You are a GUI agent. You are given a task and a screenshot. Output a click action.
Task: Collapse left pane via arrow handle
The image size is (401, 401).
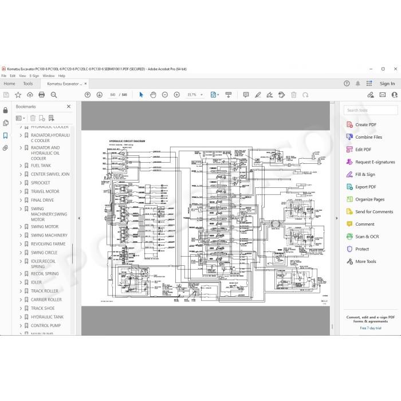click(79, 218)
